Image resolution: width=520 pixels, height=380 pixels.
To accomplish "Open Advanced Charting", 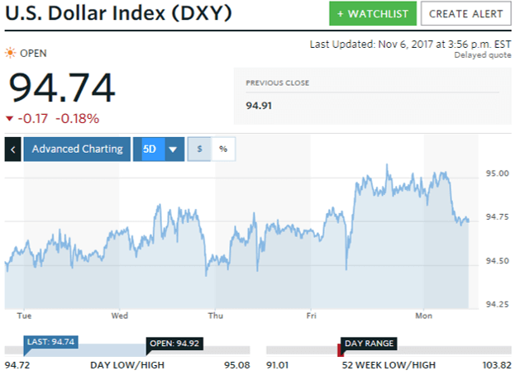I will tap(77, 150).
